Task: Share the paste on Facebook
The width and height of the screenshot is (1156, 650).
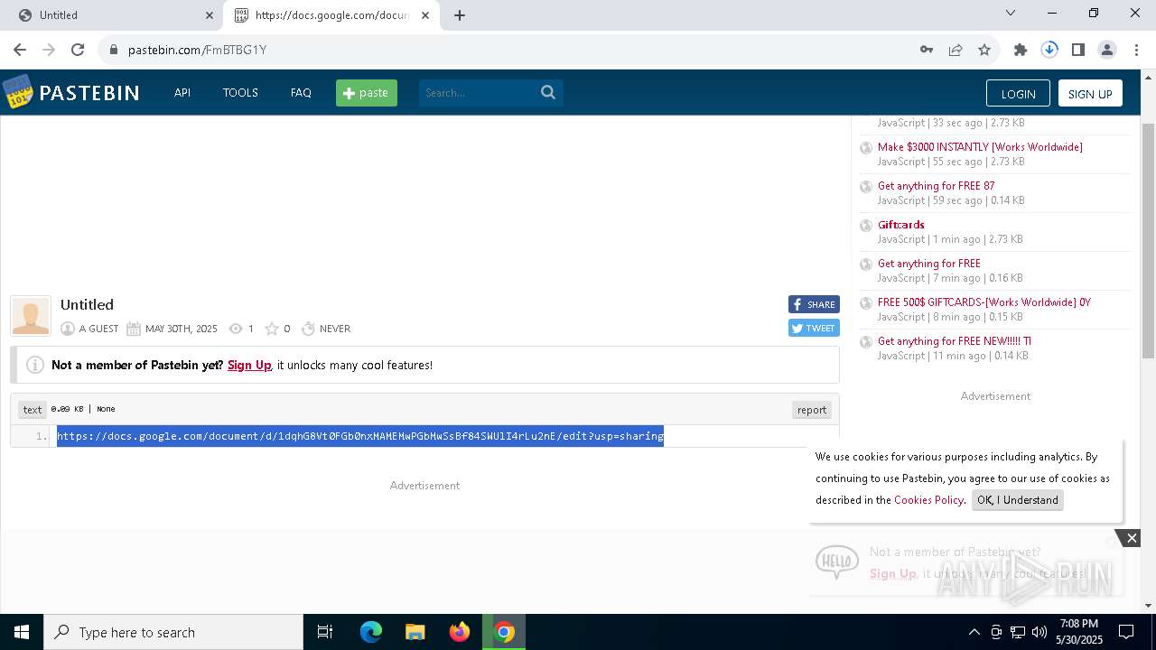Action: [814, 304]
